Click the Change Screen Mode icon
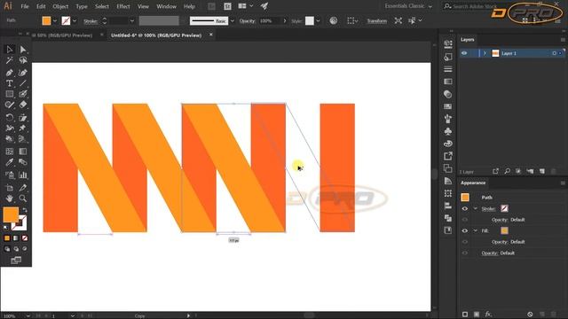The image size is (568, 319). click(x=16, y=260)
